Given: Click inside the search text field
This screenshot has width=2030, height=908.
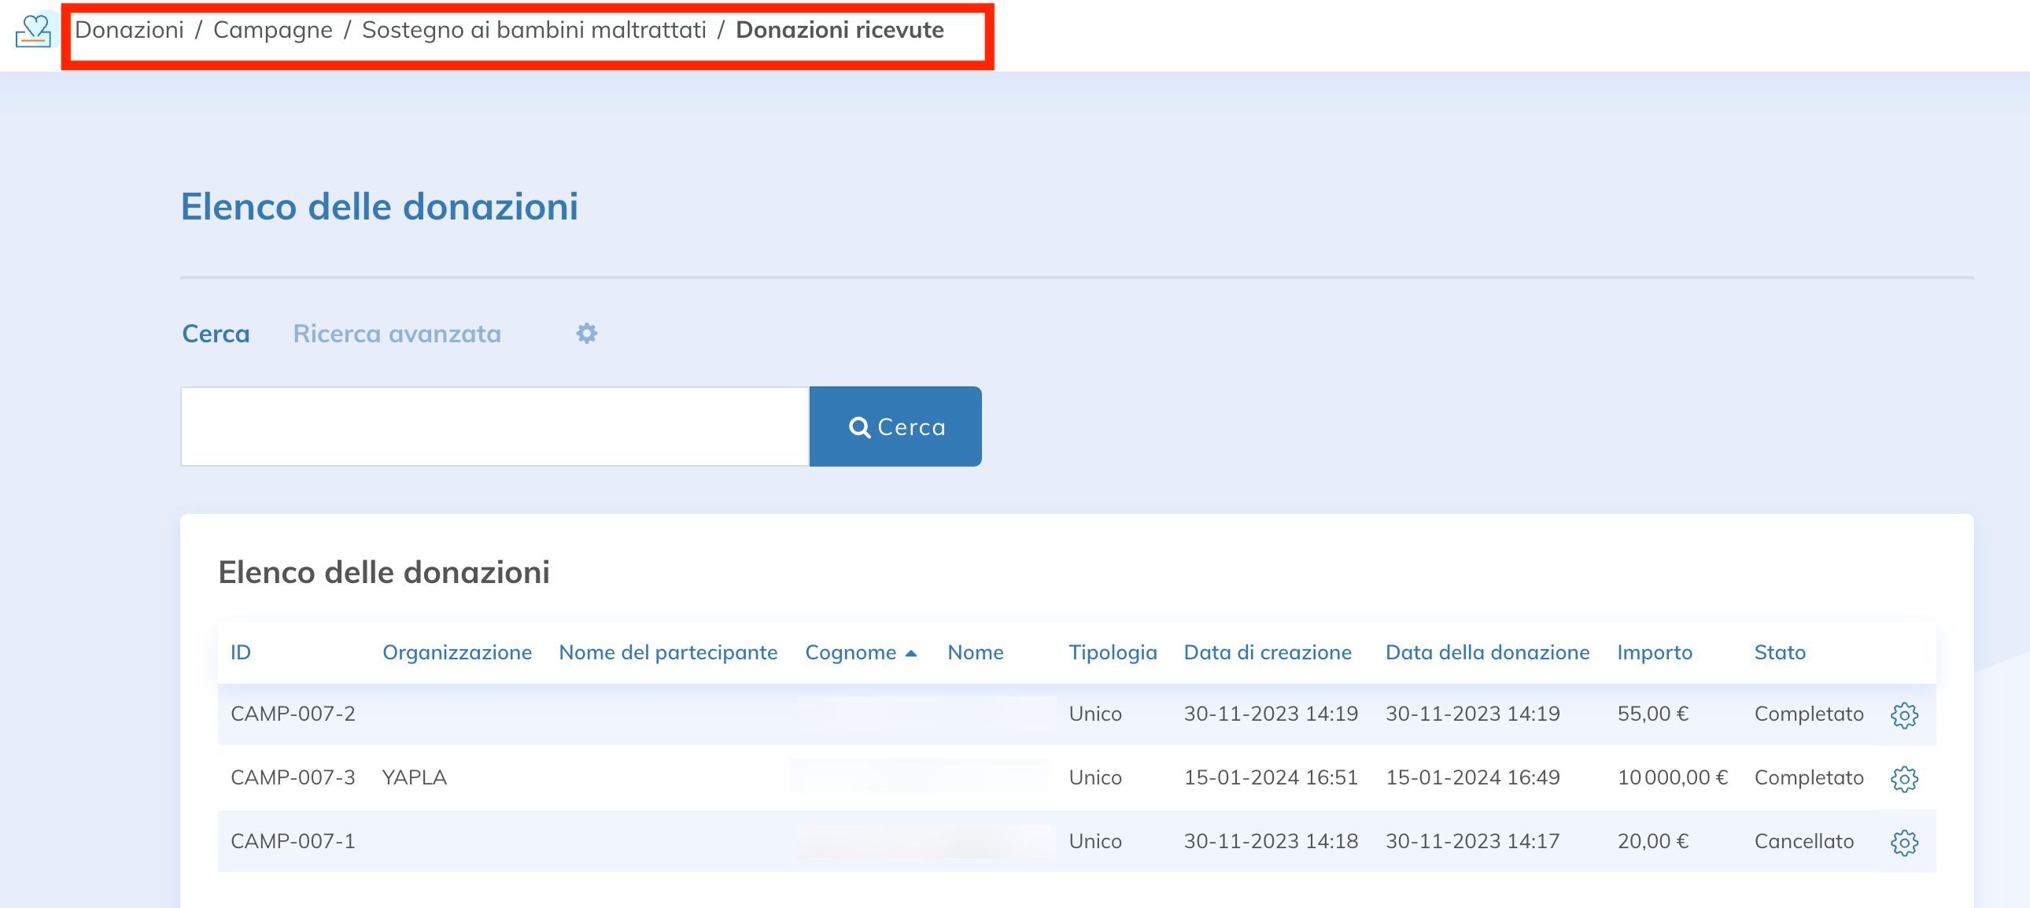Looking at the screenshot, I should [x=494, y=426].
